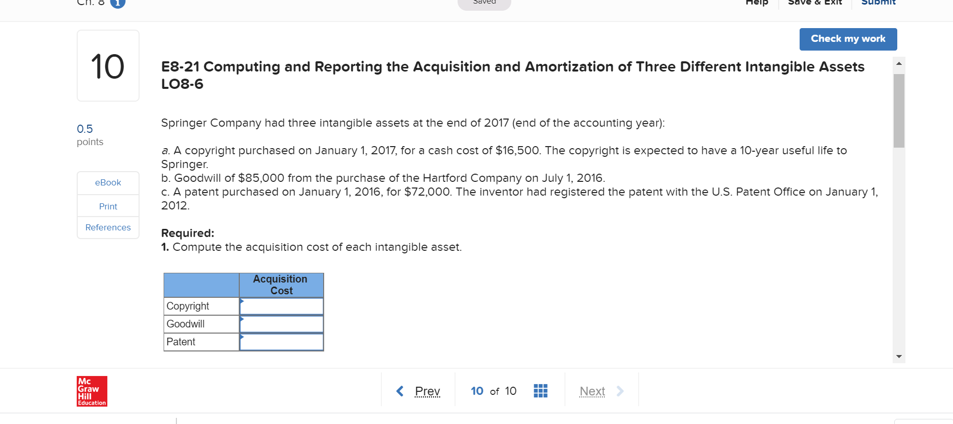Click the Copyright acquisition cost input field
Screen dimensions: 953x424
pyautogui.click(x=282, y=307)
